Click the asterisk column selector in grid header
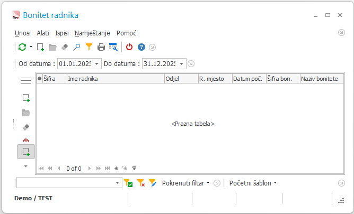Screen dimensions: 354x214 click(x=40, y=79)
